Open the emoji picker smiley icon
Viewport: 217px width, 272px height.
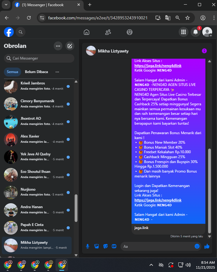click(x=197, y=246)
